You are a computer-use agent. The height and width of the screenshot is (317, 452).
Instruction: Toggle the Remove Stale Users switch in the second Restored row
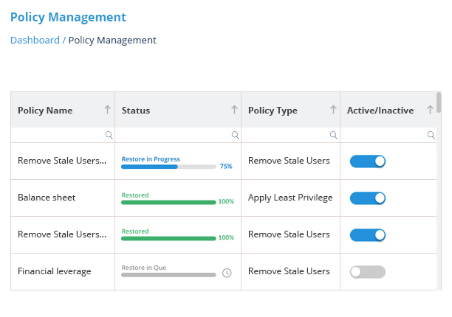pos(368,234)
